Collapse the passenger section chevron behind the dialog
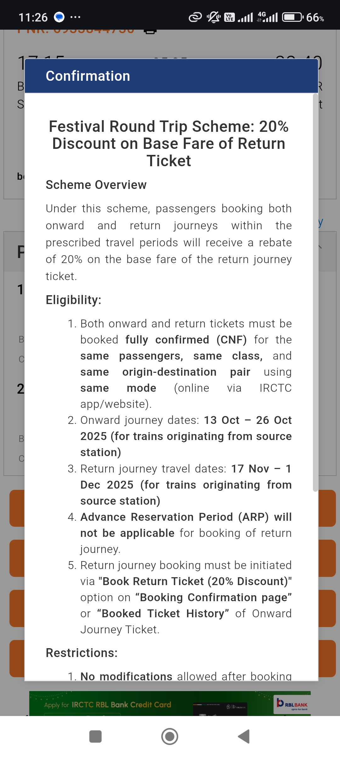This screenshot has height=757, width=340. 320,247
